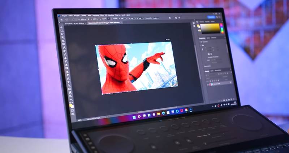Toggle Quick Mask mode in toolbar
289x153 pixels.
72,111
